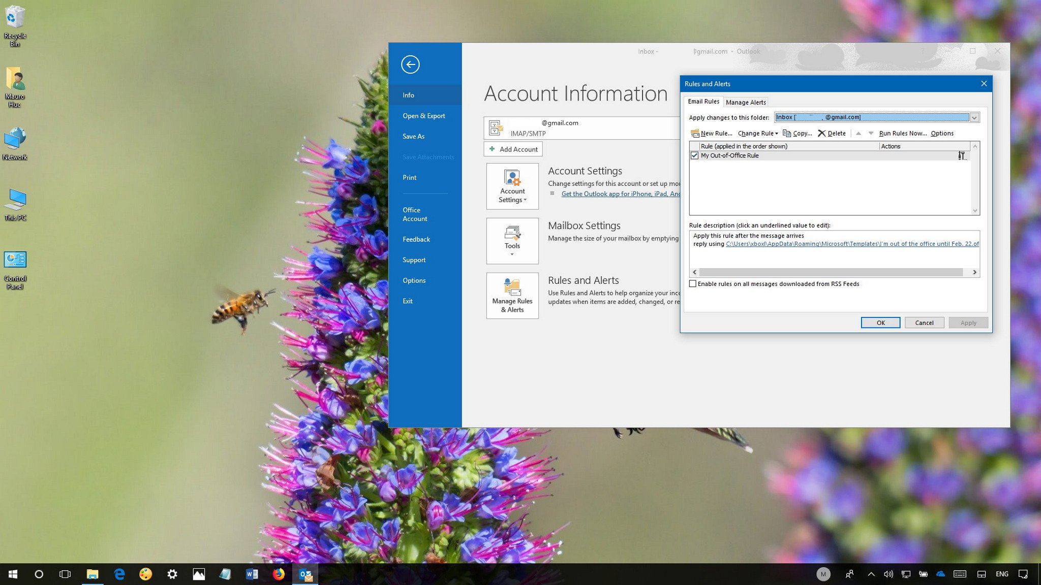This screenshot has height=585, width=1041.
Task: Select Info in backstage menu
Action: (425, 95)
